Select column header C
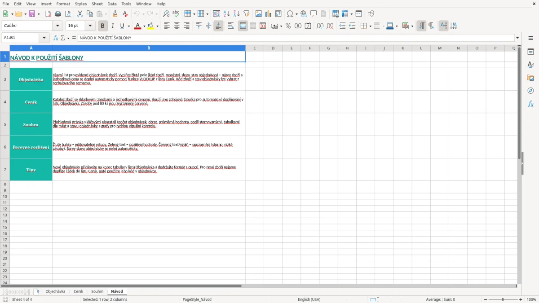539x303 pixels. coord(255,48)
